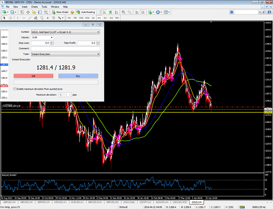This screenshot has width=273, height=209.
Task: Open the Periods clock icon
Action: [x=158, y=12]
